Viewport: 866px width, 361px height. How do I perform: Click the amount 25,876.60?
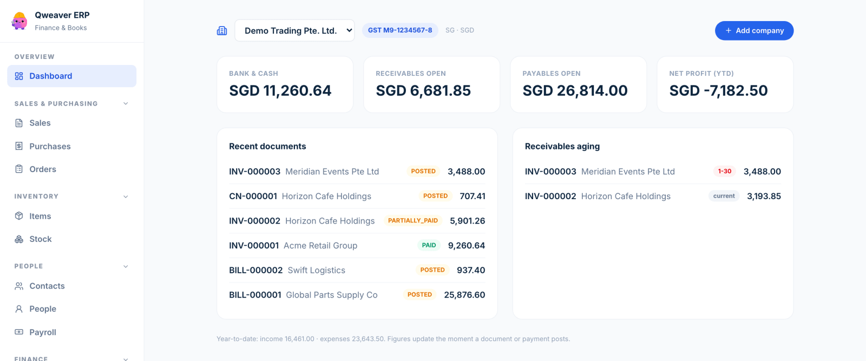[464, 295]
